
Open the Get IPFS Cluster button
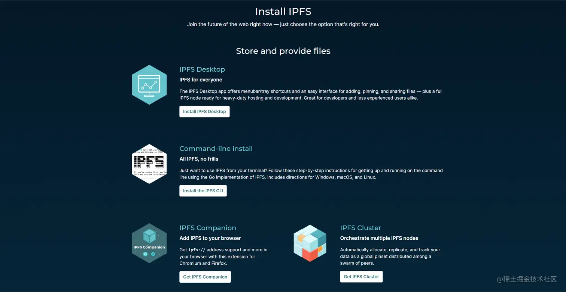(x=361, y=277)
